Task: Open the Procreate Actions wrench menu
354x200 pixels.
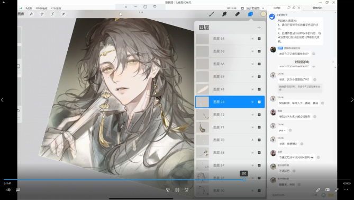Action: click(31, 14)
